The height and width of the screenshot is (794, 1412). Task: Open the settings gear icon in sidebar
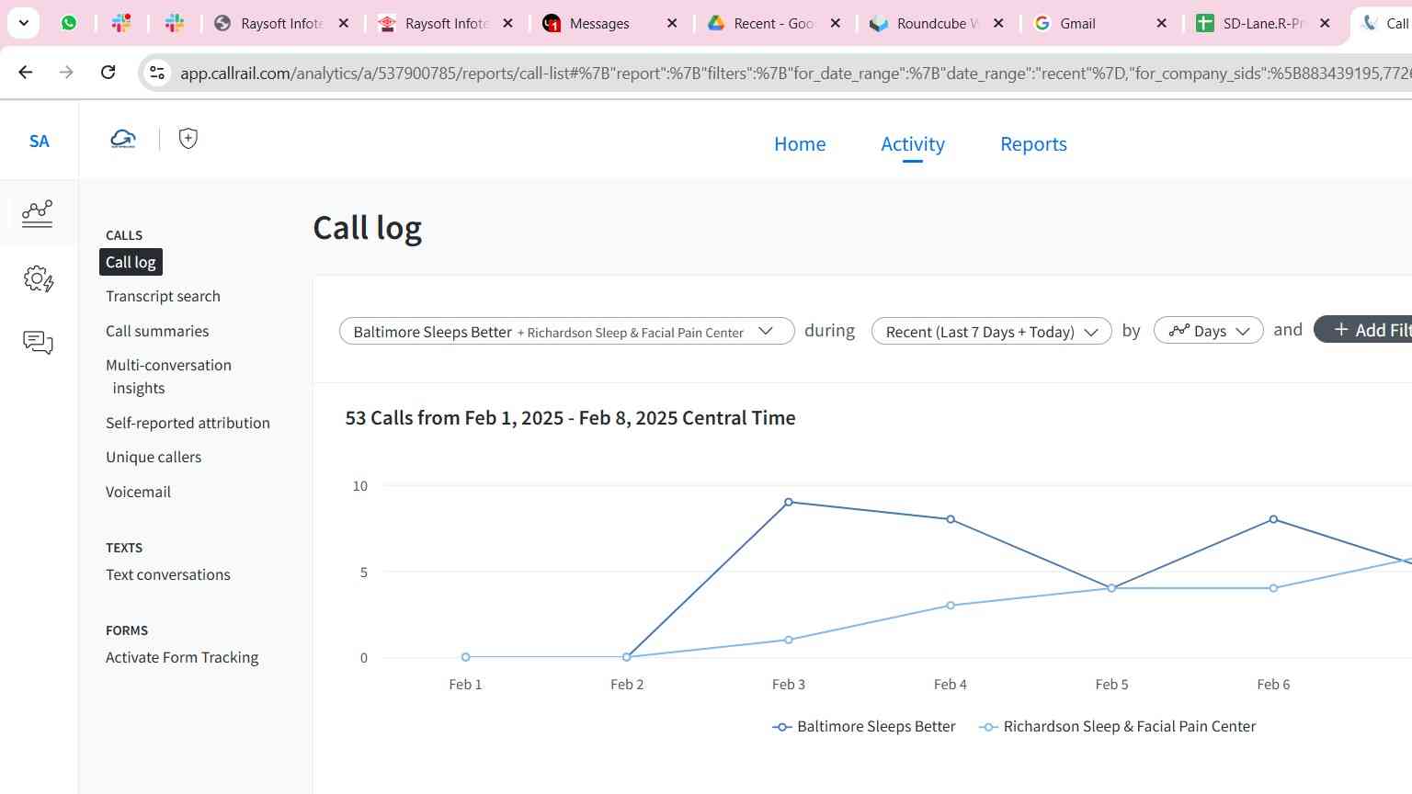[38, 278]
